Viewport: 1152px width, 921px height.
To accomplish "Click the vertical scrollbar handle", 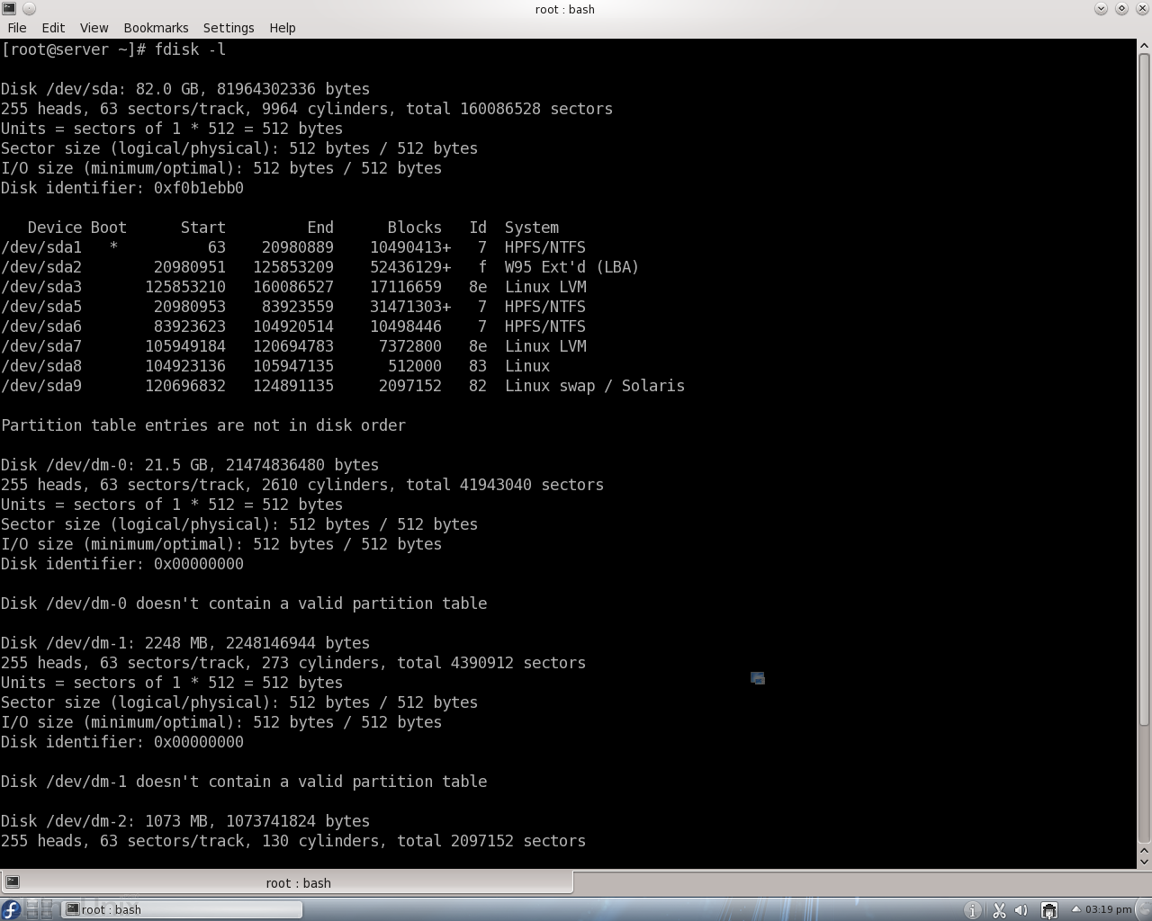I will pyautogui.click(x=1144, y=389).
